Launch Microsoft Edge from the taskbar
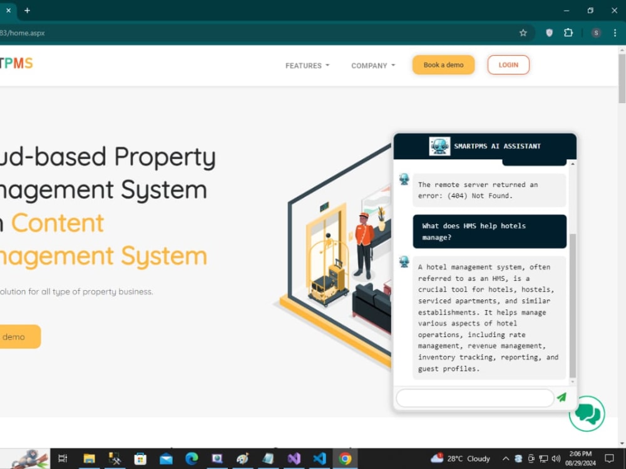626x469 pixels. tap(192, 458)
